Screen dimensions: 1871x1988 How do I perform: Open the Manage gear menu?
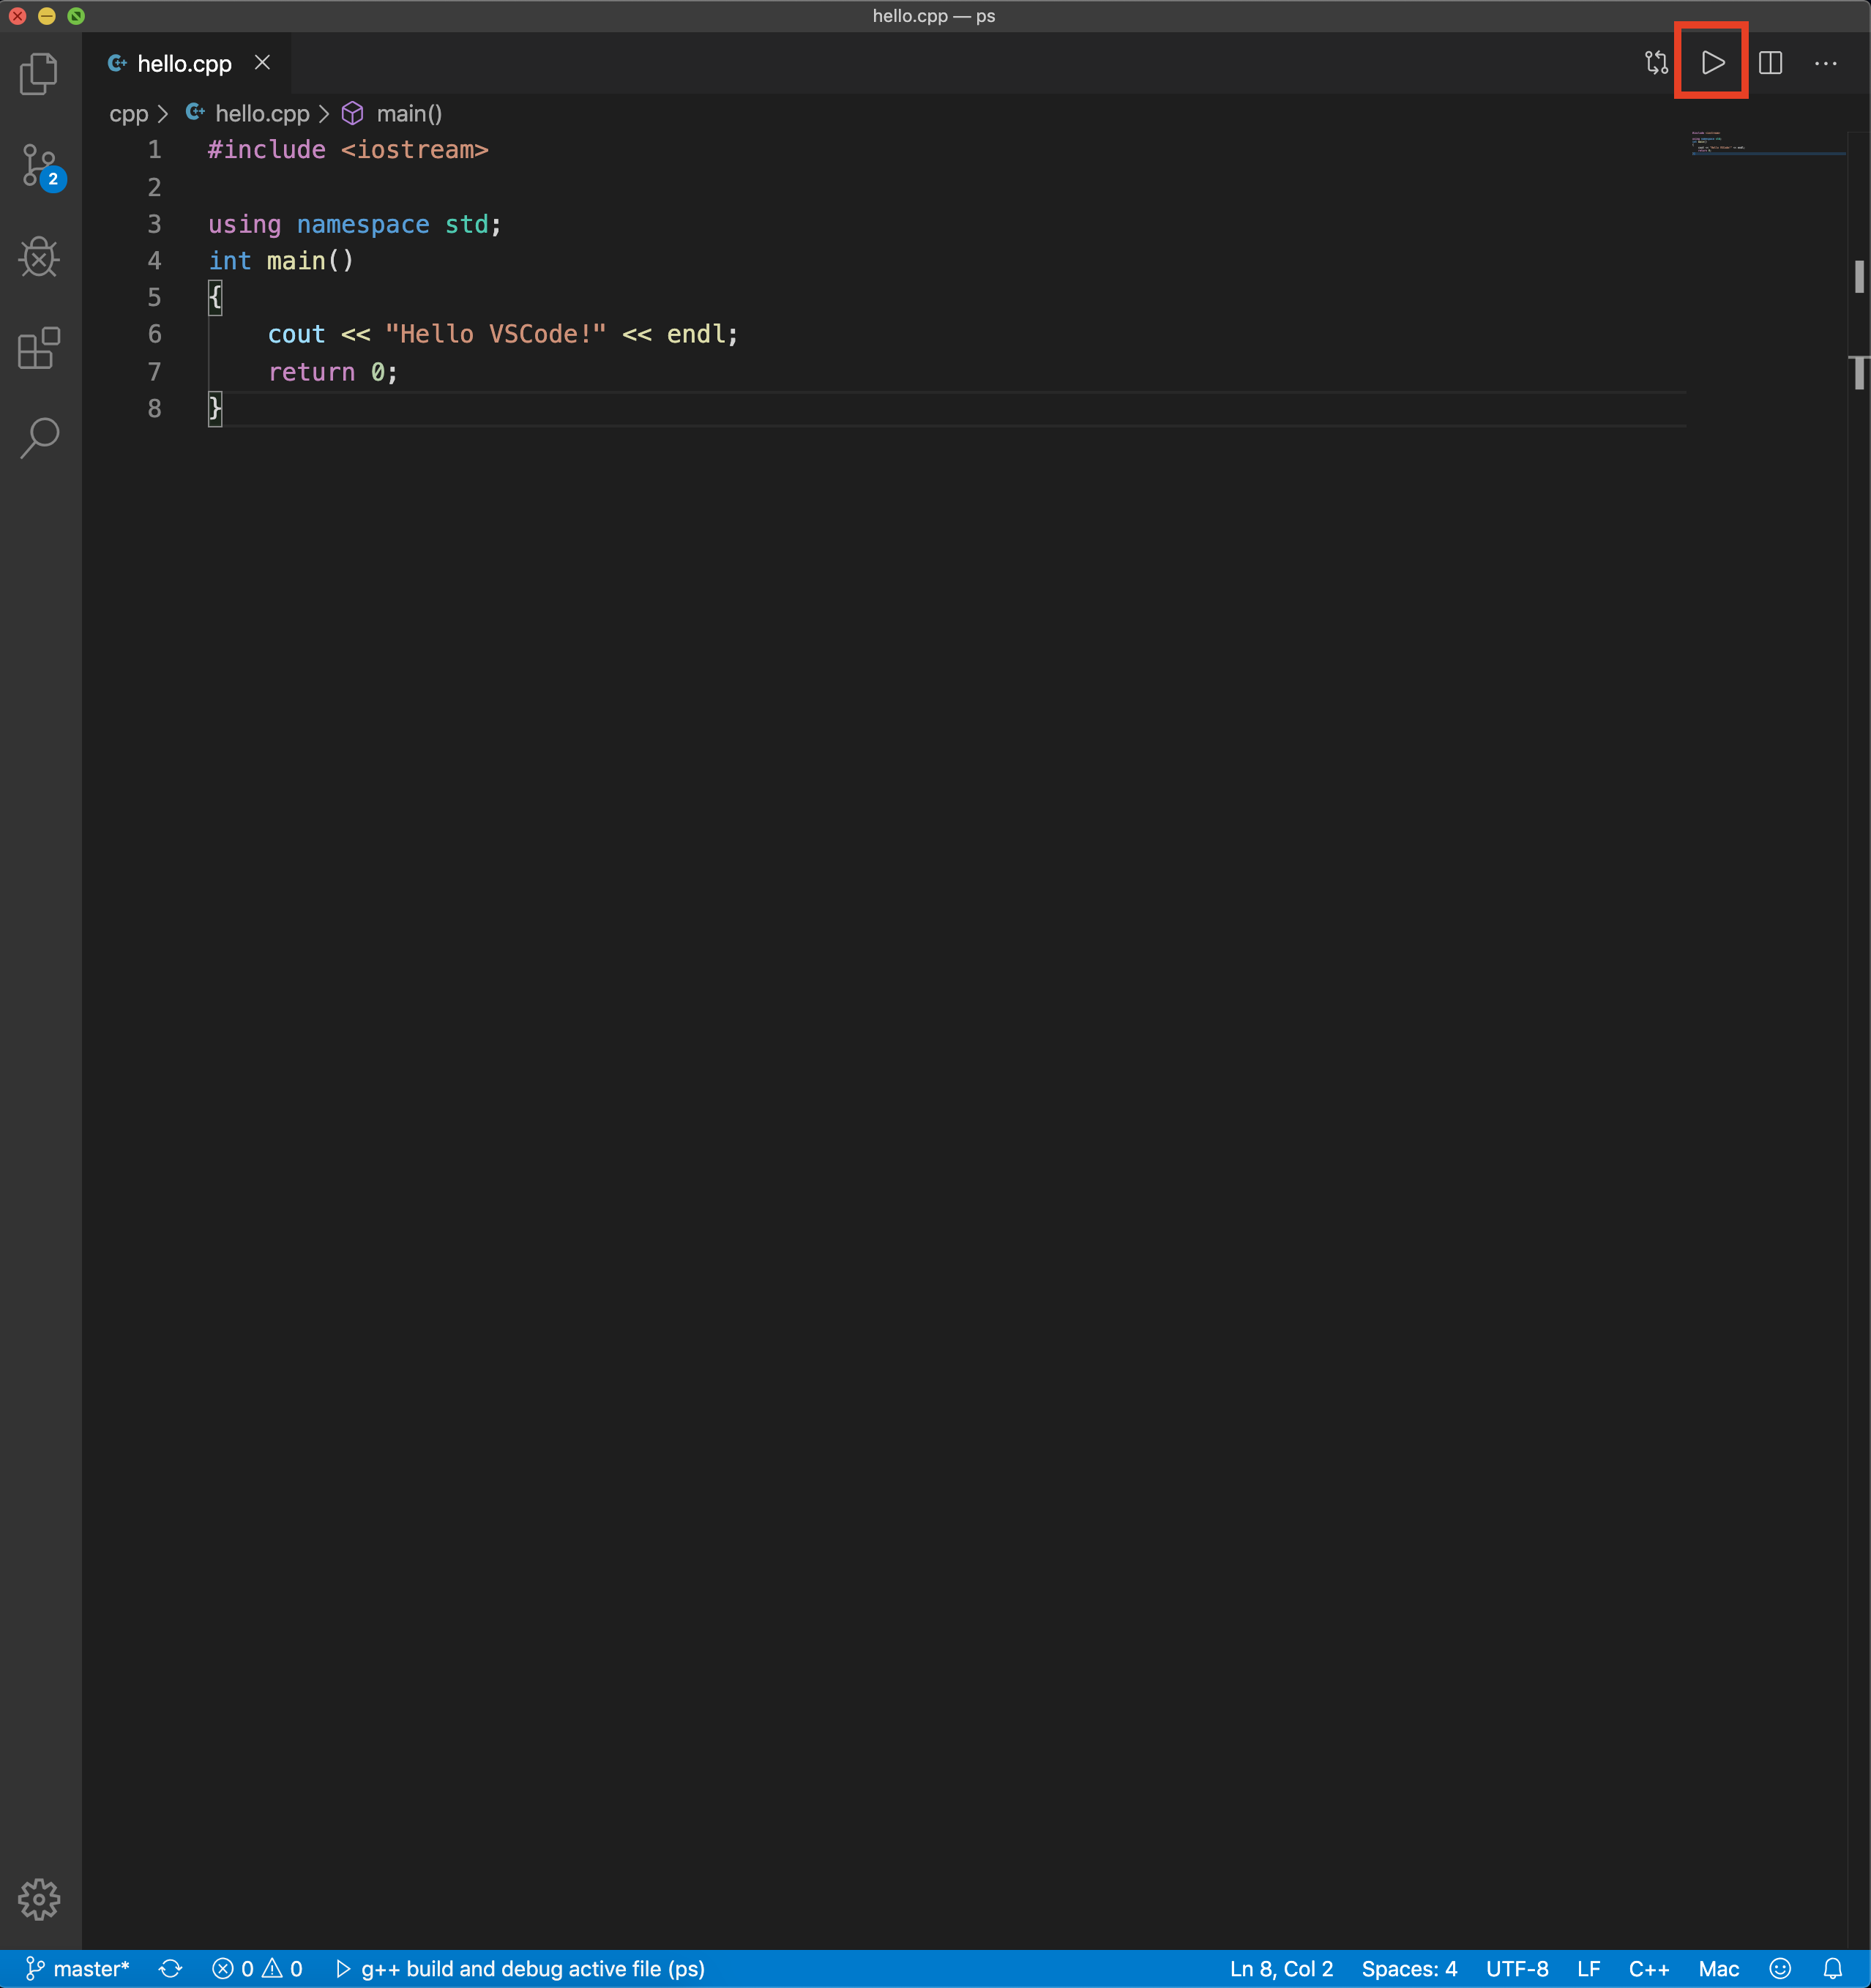point(39,1901)
